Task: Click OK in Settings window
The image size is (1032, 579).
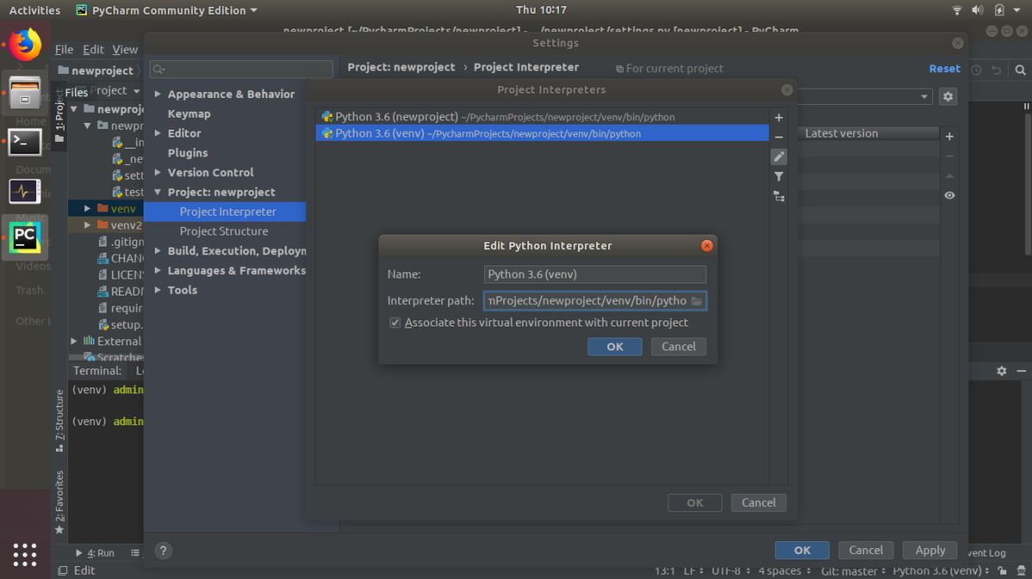Action: [802, 551]
